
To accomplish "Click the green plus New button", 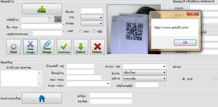I will (x=42, y=9).
